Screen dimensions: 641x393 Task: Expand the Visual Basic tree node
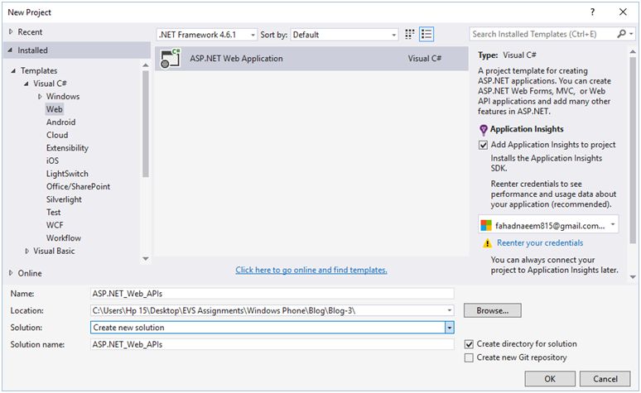(27, 252)
